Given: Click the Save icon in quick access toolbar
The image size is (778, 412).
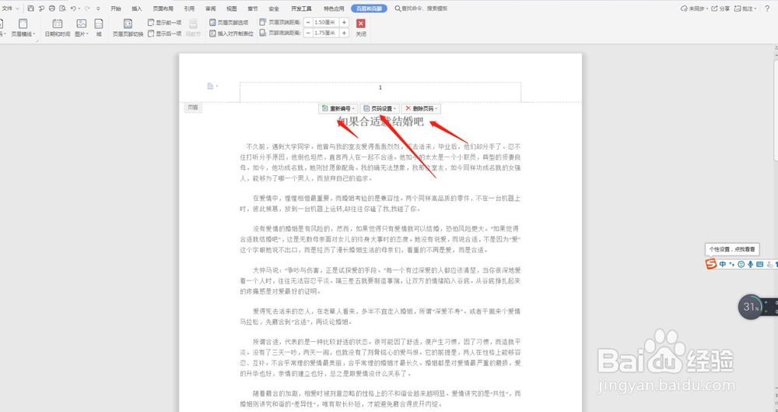Looking at the screenshot, I should point(31,9).
